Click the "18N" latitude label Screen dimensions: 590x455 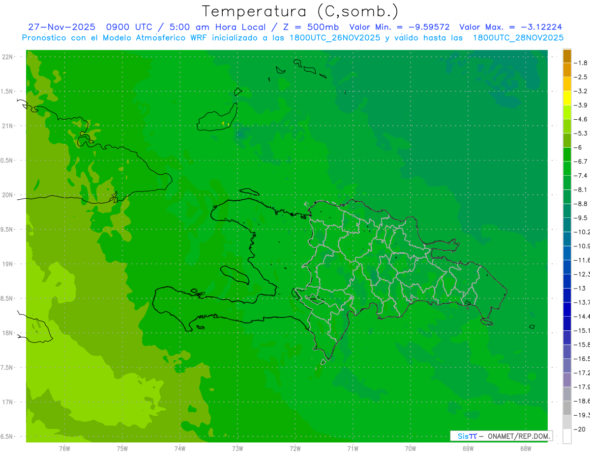coord(8,333)
